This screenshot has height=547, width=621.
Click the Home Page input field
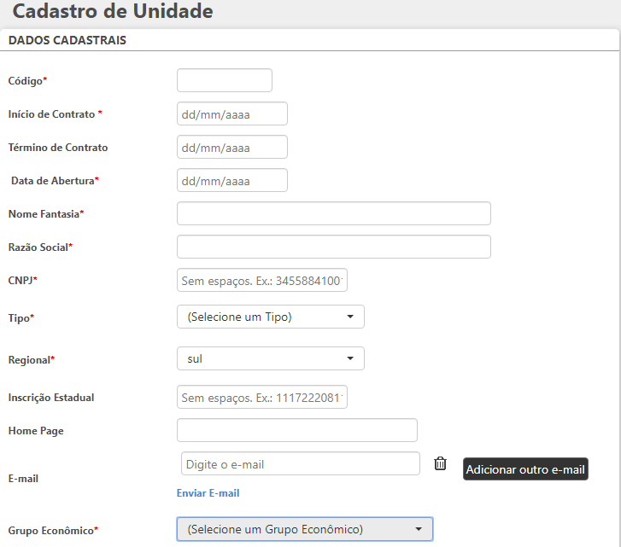coord(296,430)
